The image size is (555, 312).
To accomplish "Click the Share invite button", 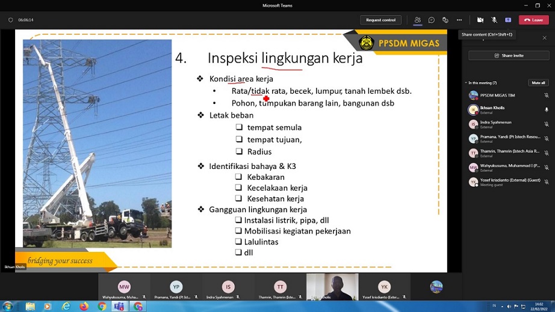I will click(509, 55).
